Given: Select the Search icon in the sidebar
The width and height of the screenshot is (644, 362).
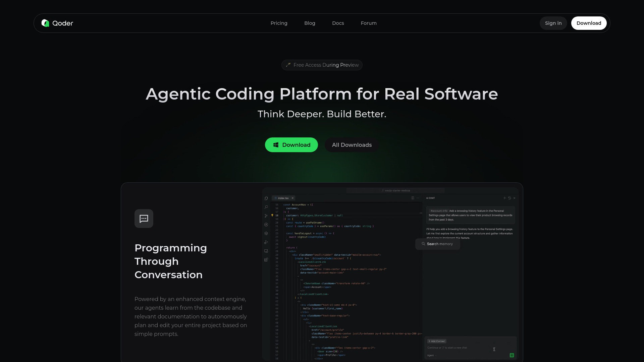Looking at the screenshot, I should 266,207.
